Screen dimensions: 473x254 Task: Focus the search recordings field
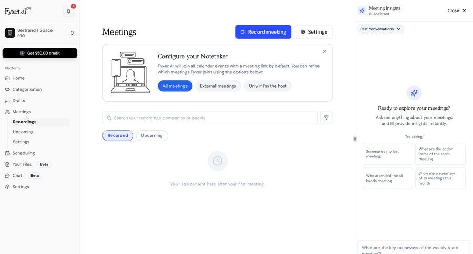coord(210,118)
